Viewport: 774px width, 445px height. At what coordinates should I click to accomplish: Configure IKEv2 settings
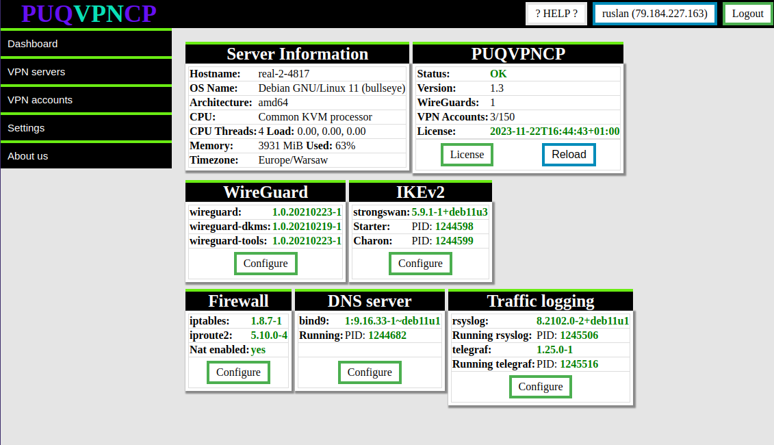coord(421,264)
